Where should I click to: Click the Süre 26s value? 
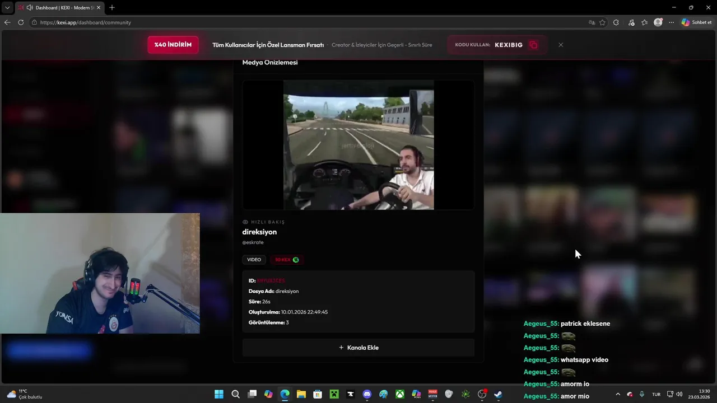(266, 302)
